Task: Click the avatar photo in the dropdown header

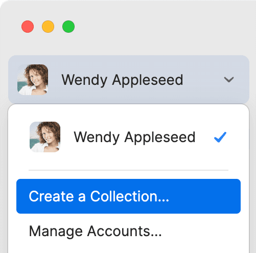Action: click(33, 80)
